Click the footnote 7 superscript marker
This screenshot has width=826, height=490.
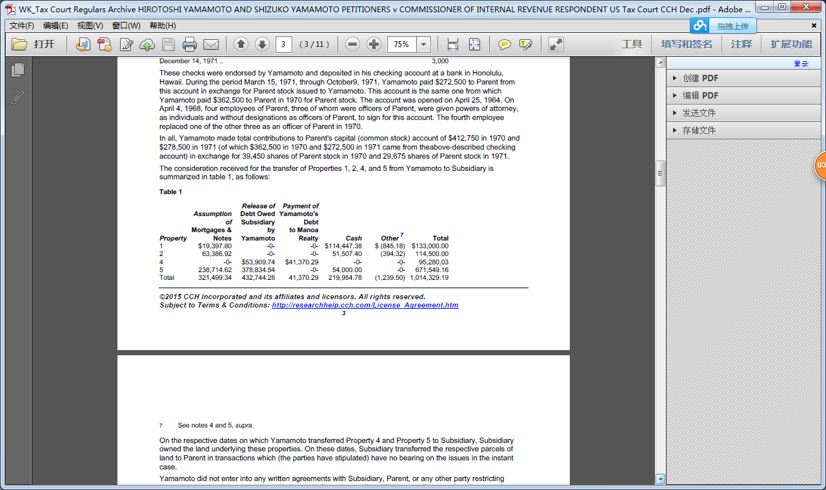403,235
